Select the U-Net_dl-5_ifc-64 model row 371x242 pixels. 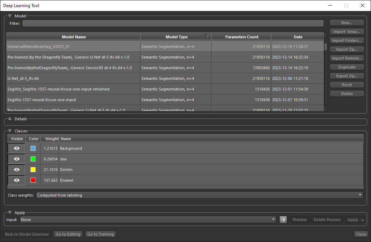(73, 78)
